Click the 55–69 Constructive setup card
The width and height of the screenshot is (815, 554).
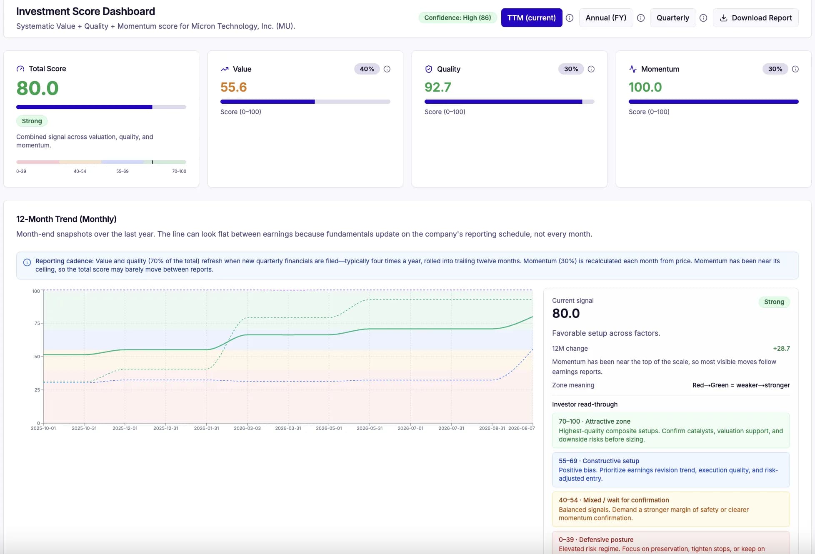pyautogui.click(x=671, y=470)
